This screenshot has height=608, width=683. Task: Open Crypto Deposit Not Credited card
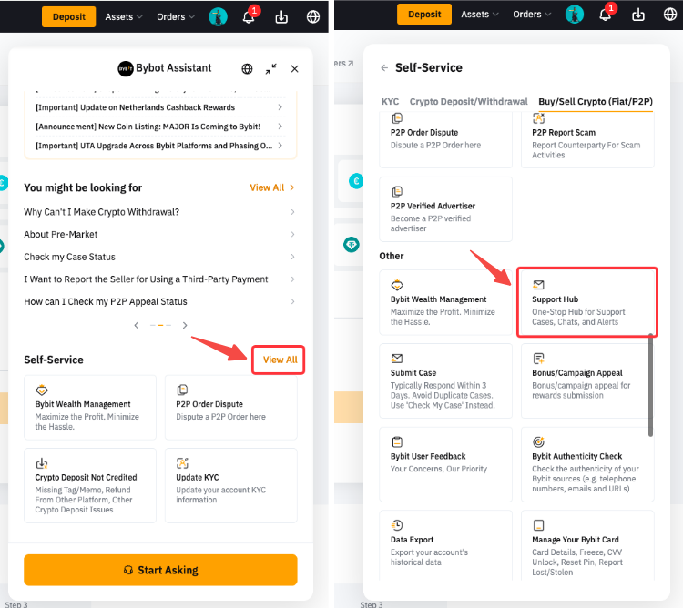pos(90,485)
